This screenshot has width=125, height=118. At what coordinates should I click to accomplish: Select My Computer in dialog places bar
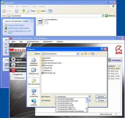34,93
